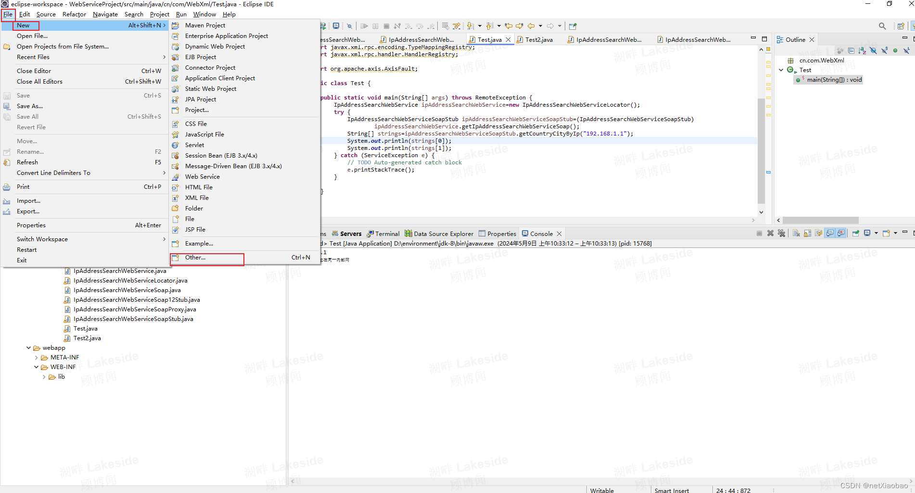Switch to the Test2.java editor tab

coord(539,39)
